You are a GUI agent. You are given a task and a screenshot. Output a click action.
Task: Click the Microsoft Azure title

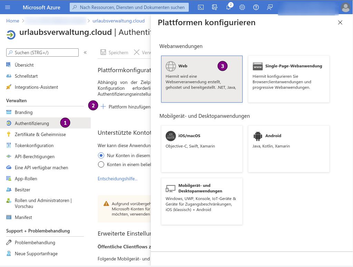(x=41, y=7)
